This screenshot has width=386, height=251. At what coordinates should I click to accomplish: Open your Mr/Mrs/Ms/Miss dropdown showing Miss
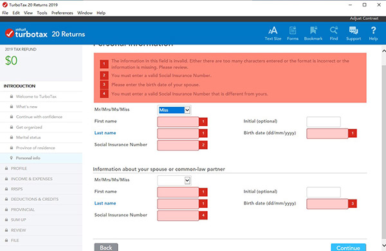pos(174,110)
